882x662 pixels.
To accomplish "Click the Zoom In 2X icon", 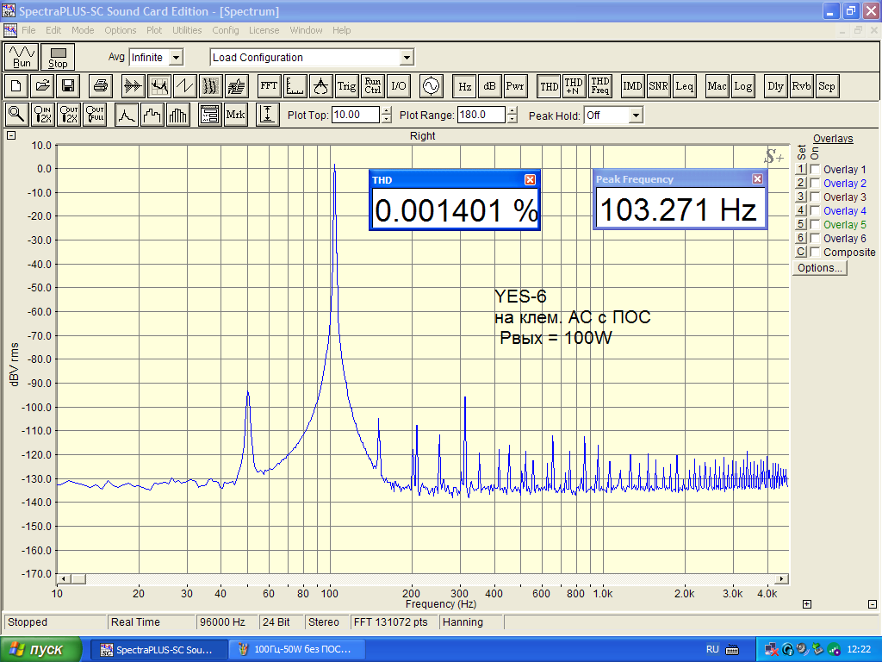I will point(42,115).
